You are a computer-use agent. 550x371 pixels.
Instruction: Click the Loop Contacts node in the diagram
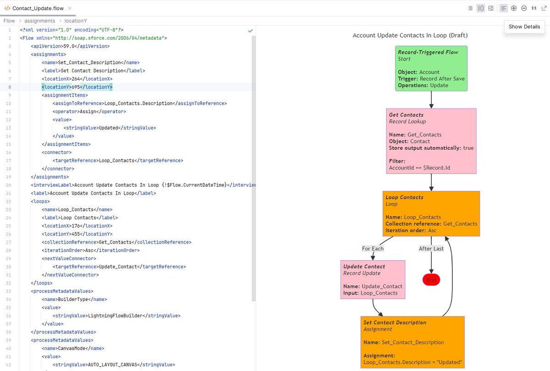click(431, 213)
